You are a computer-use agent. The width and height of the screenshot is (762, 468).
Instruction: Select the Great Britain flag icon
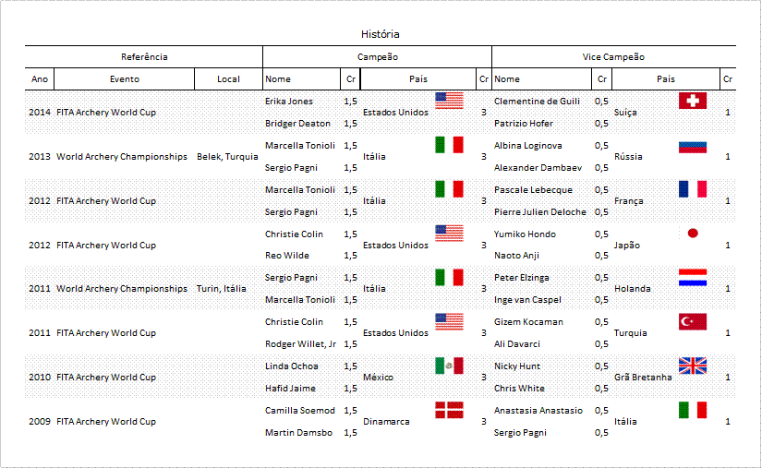tap(692, 366)
